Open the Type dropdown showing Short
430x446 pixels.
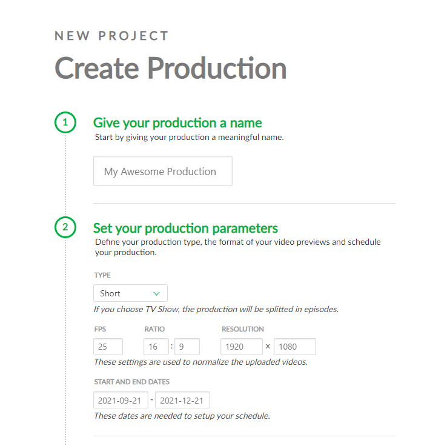tap(130, 293)
